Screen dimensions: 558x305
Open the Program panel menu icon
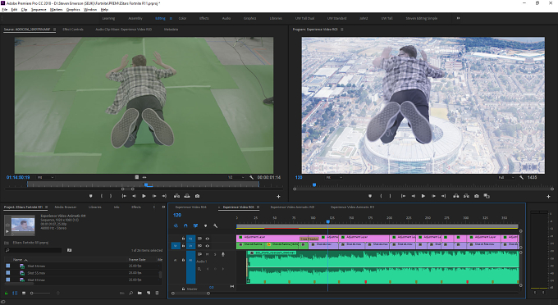[x=342, y=30]
